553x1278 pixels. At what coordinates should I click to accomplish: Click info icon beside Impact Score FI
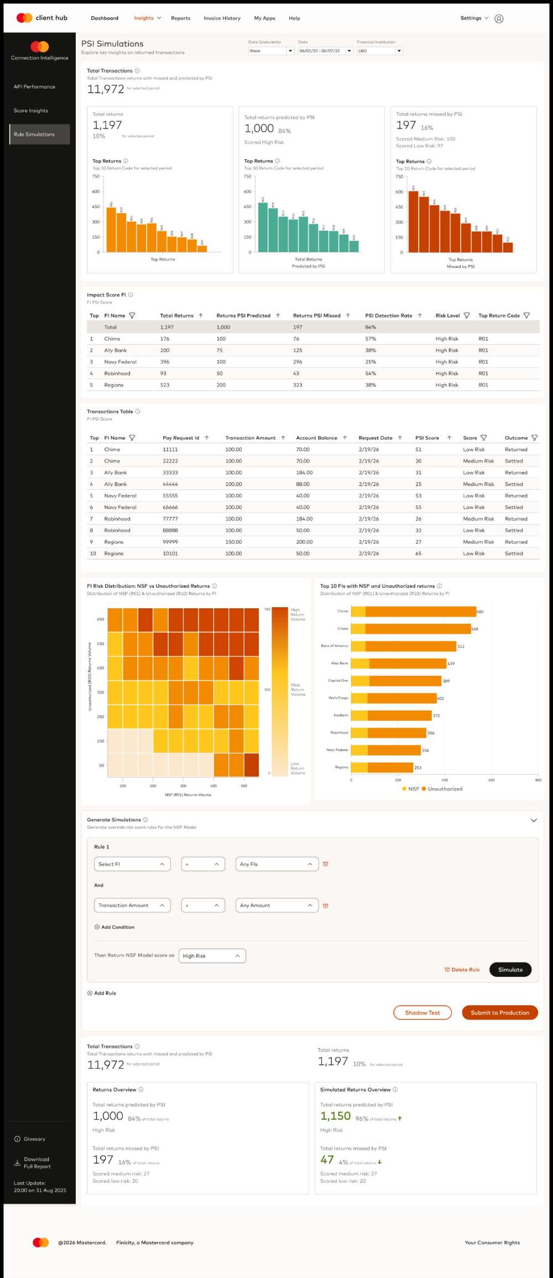(131, 295)
